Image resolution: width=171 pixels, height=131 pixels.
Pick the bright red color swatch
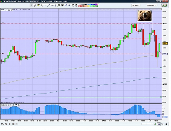[x=80, y=6]
